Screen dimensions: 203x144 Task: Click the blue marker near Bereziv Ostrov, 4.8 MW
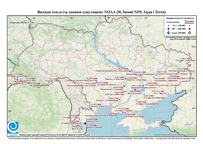[x=136, y=100]
